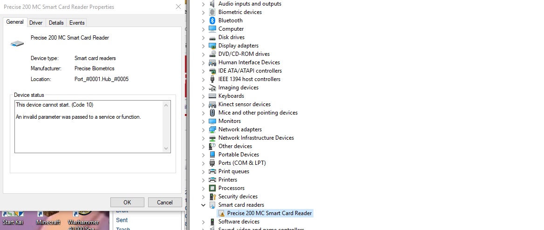This screenshot has height=230, width=544.
Task: Click the Precise Biometrics manufacturer text
Action: point(95,69)
